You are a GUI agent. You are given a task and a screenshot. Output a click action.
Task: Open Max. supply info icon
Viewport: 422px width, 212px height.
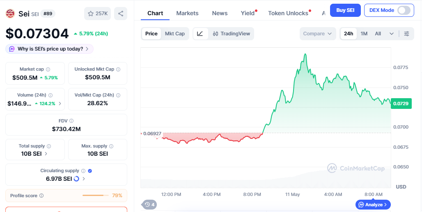pos(111,146)
